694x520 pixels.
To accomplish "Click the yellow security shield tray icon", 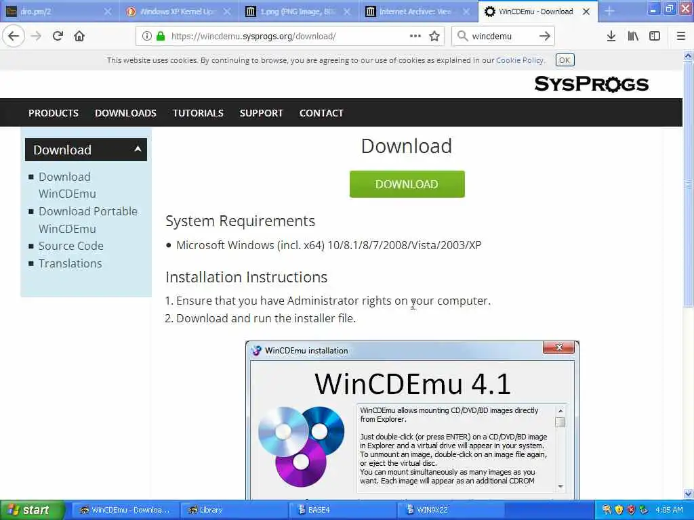I will (619, 510).
